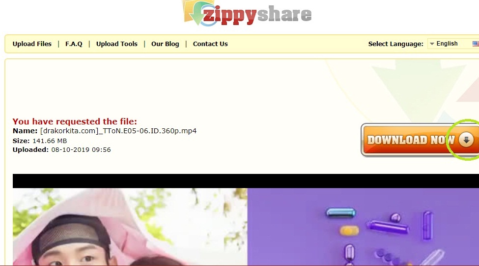Click the small triangle arrow before English
This screenshot has height=266, width=479.
(x=432, y=44)
